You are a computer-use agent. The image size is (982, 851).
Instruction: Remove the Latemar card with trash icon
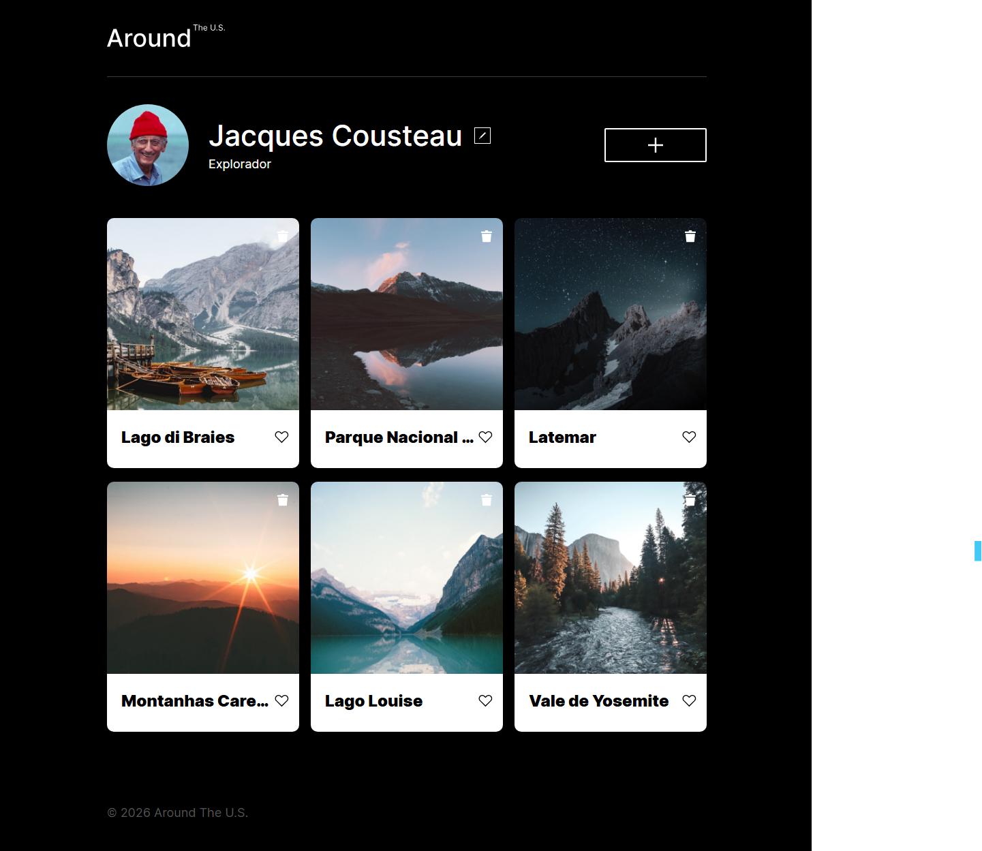(x=690, y=236)
